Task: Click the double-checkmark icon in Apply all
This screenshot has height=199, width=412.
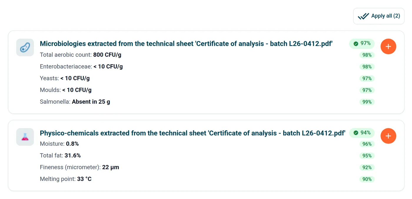Action: coord(363,16)
